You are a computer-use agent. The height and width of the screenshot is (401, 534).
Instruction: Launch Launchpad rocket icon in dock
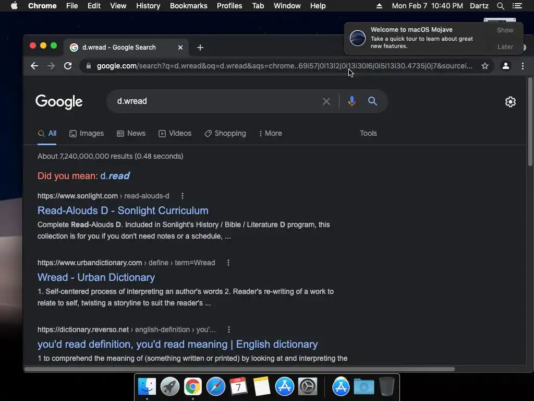169,387
